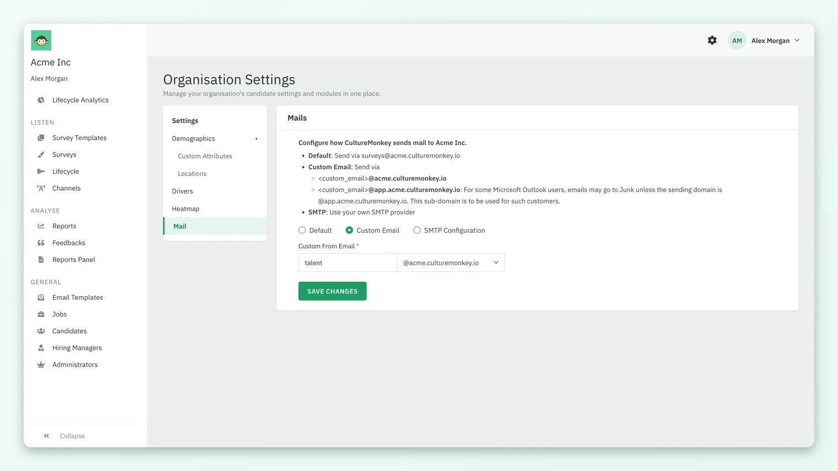Screen dimensions: 838x471
Task: Click the Jobs briefcase icon
Action: tap(41, 314)
